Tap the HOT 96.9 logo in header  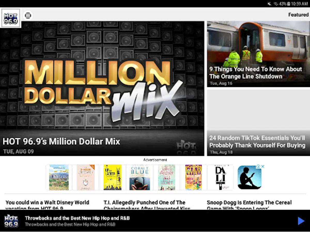tap(11, 18)
